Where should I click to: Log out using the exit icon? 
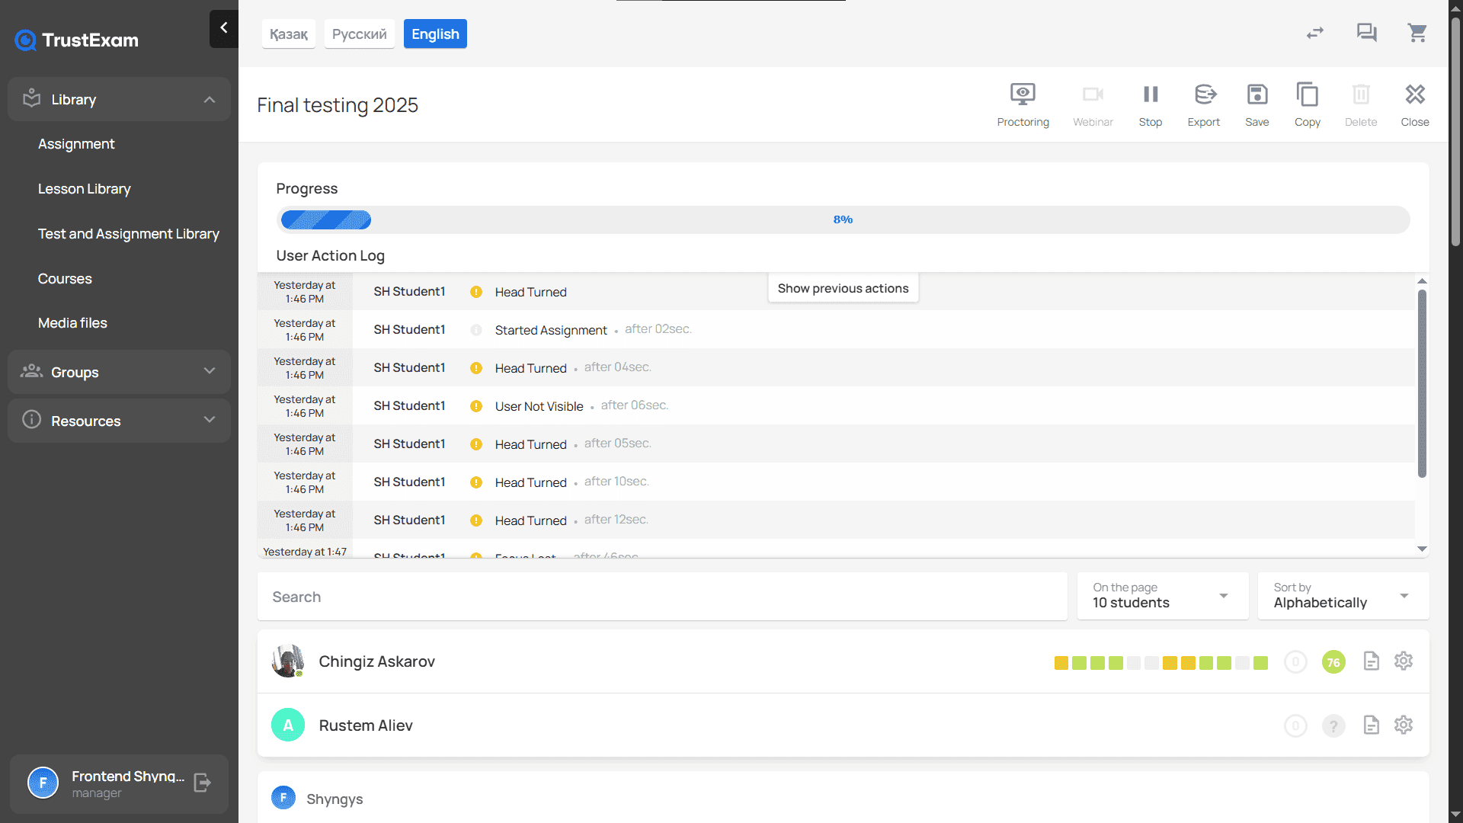click(203, 783)
